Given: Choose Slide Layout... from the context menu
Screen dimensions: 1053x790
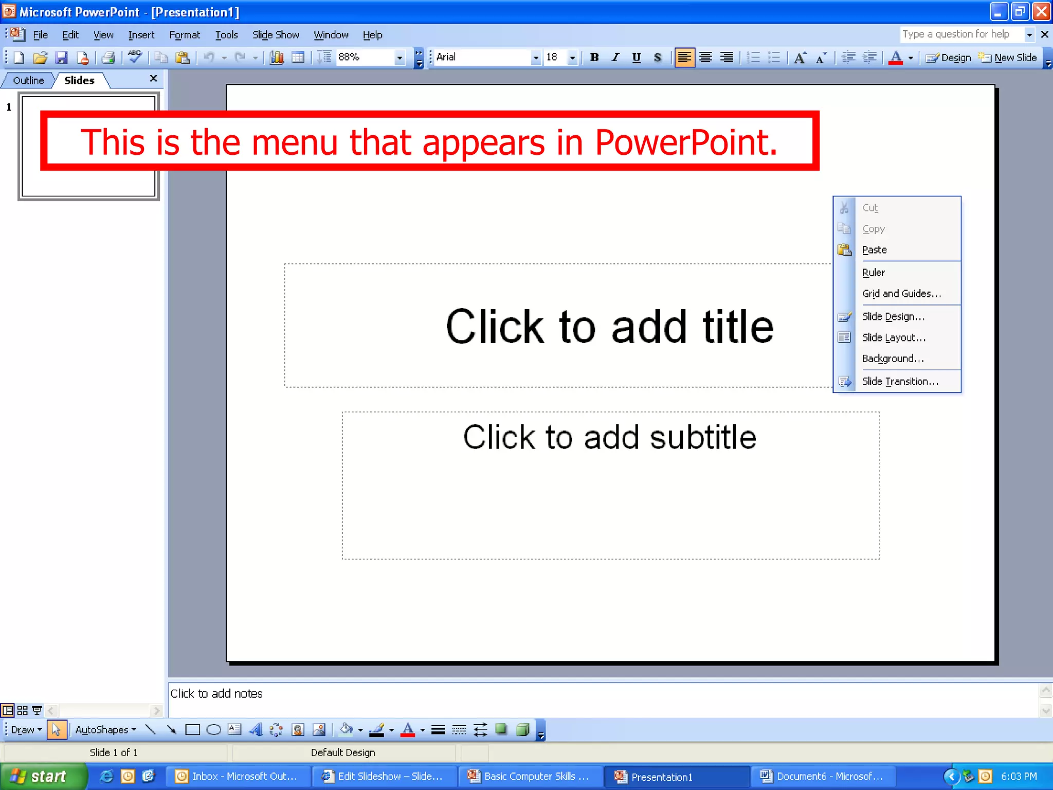Looking at the screenshot, I should (897, 337).
